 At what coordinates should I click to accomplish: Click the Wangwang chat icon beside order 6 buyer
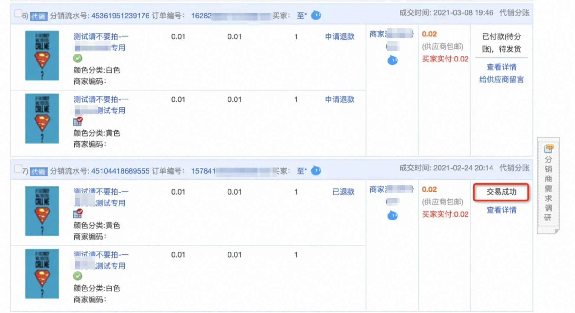316,15
